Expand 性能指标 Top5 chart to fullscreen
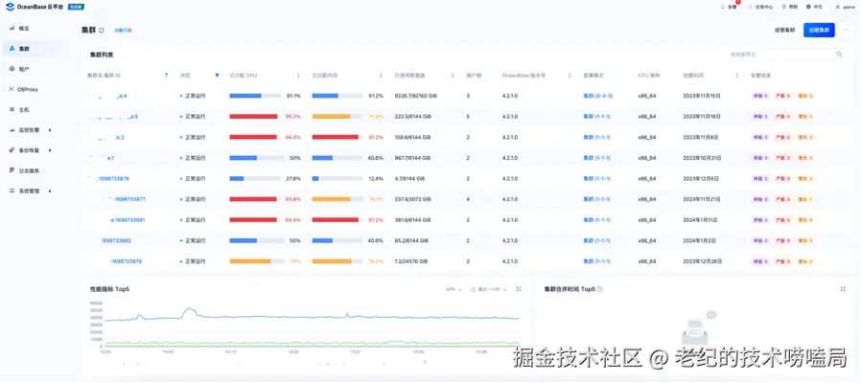Image resolution: width=861 pixels, height=383 pixels. tap(519, 289)
